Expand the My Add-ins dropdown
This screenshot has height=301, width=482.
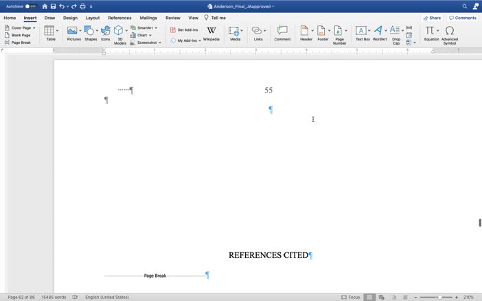click(x=200, y=40)
